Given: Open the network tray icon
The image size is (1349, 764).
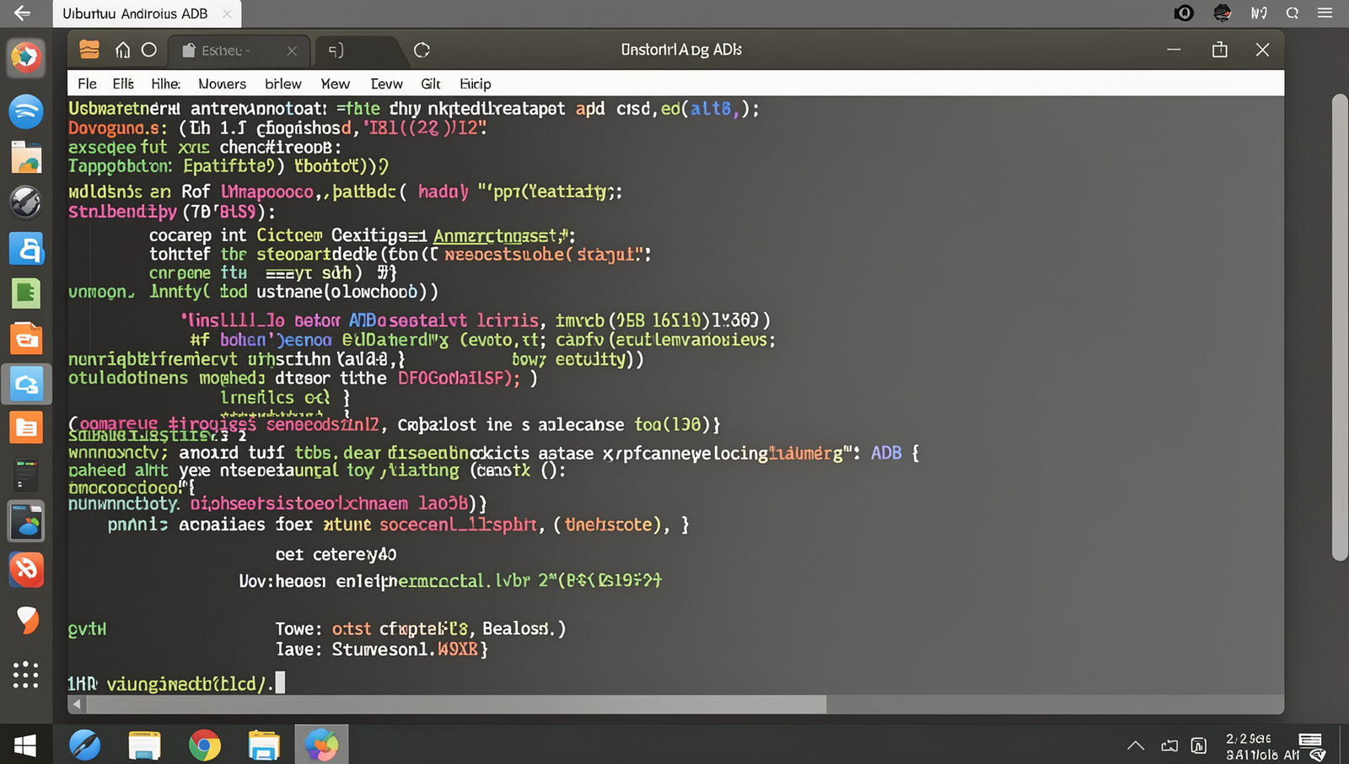Looking at the screenshot, I should tap(1169, 745).
